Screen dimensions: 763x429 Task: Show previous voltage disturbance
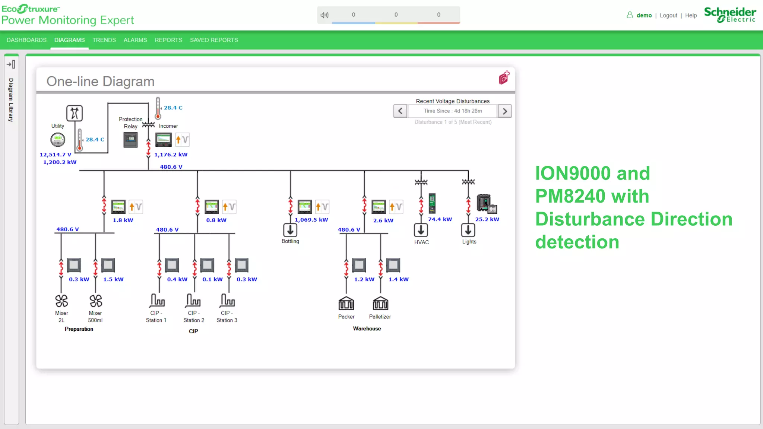[400, 111]
